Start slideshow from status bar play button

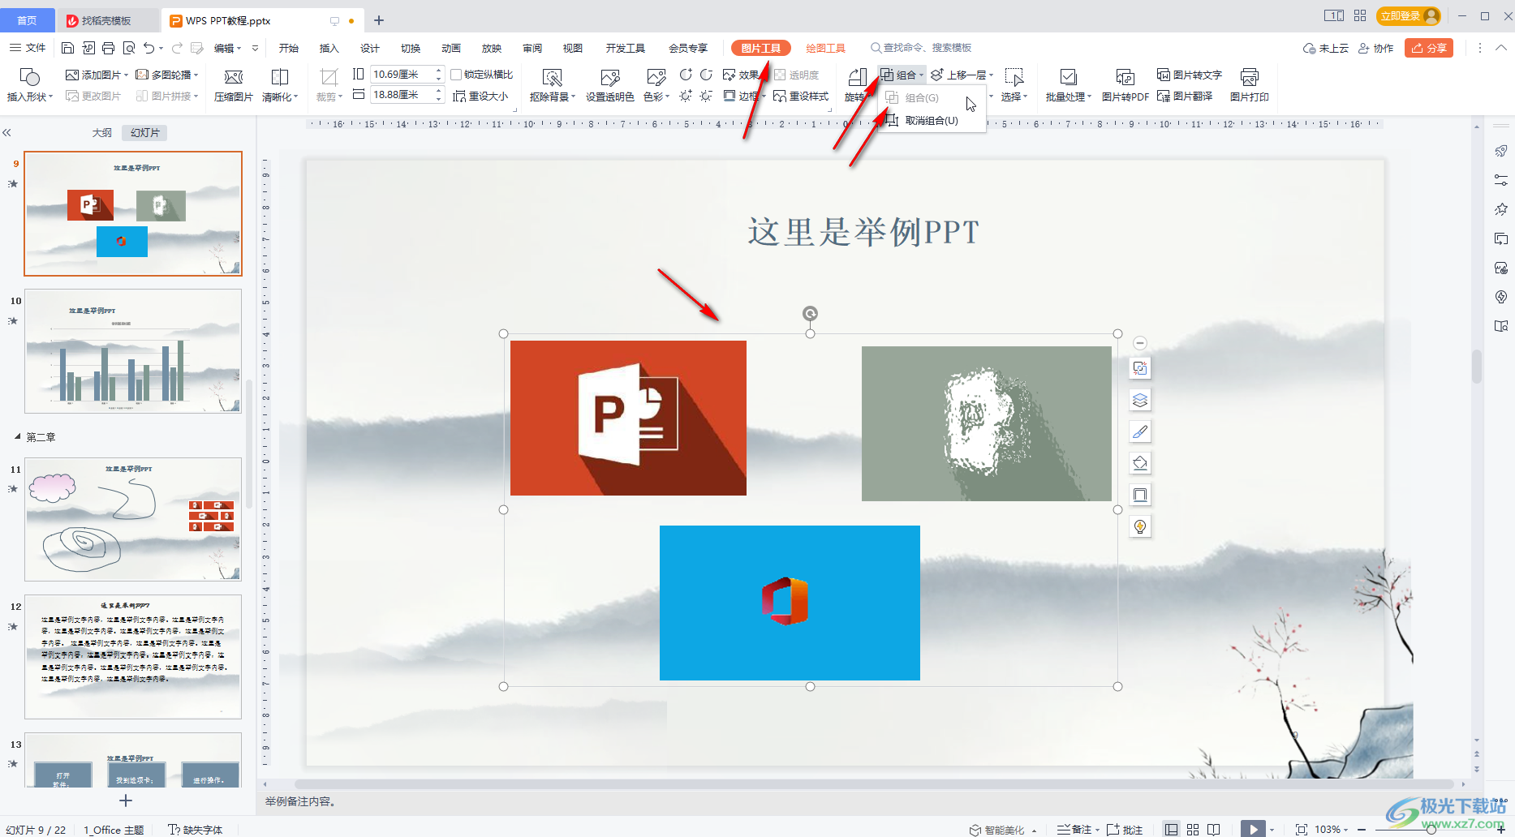(1253, 829)
